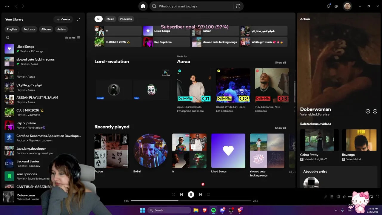Expand Your Library with the arrows icon
The width and height of the screenshot is (382, 215).
point(78,19)
